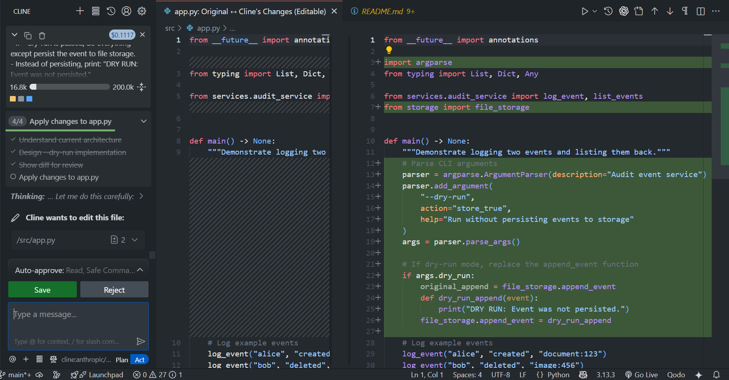Image resolution: width=729 pixels, height=380 pixels.
Task: Expand the /src/app.py file edit dropdown
Action: [135, 240]
